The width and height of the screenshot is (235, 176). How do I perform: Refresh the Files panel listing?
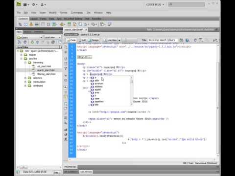25,42
